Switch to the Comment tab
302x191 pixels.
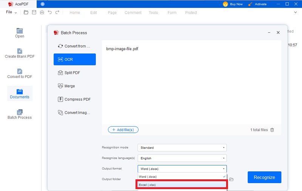133,13
